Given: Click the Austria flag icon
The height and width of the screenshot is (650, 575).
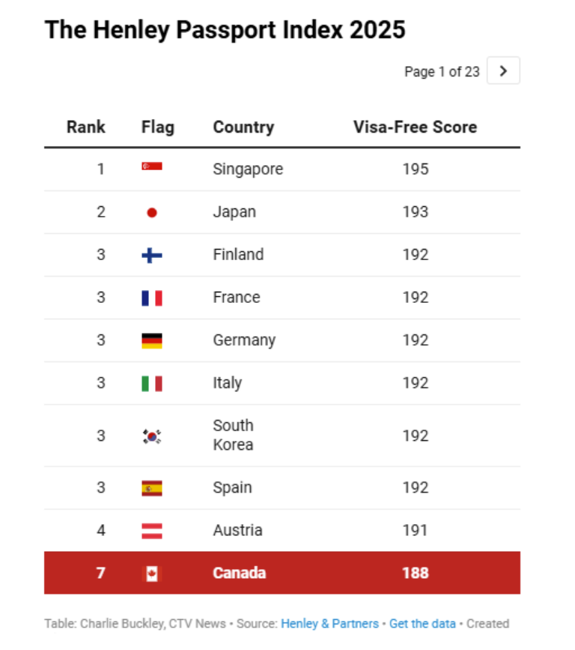Looking at the screenshot, I should pyautogui.click(x=152, y=531).
